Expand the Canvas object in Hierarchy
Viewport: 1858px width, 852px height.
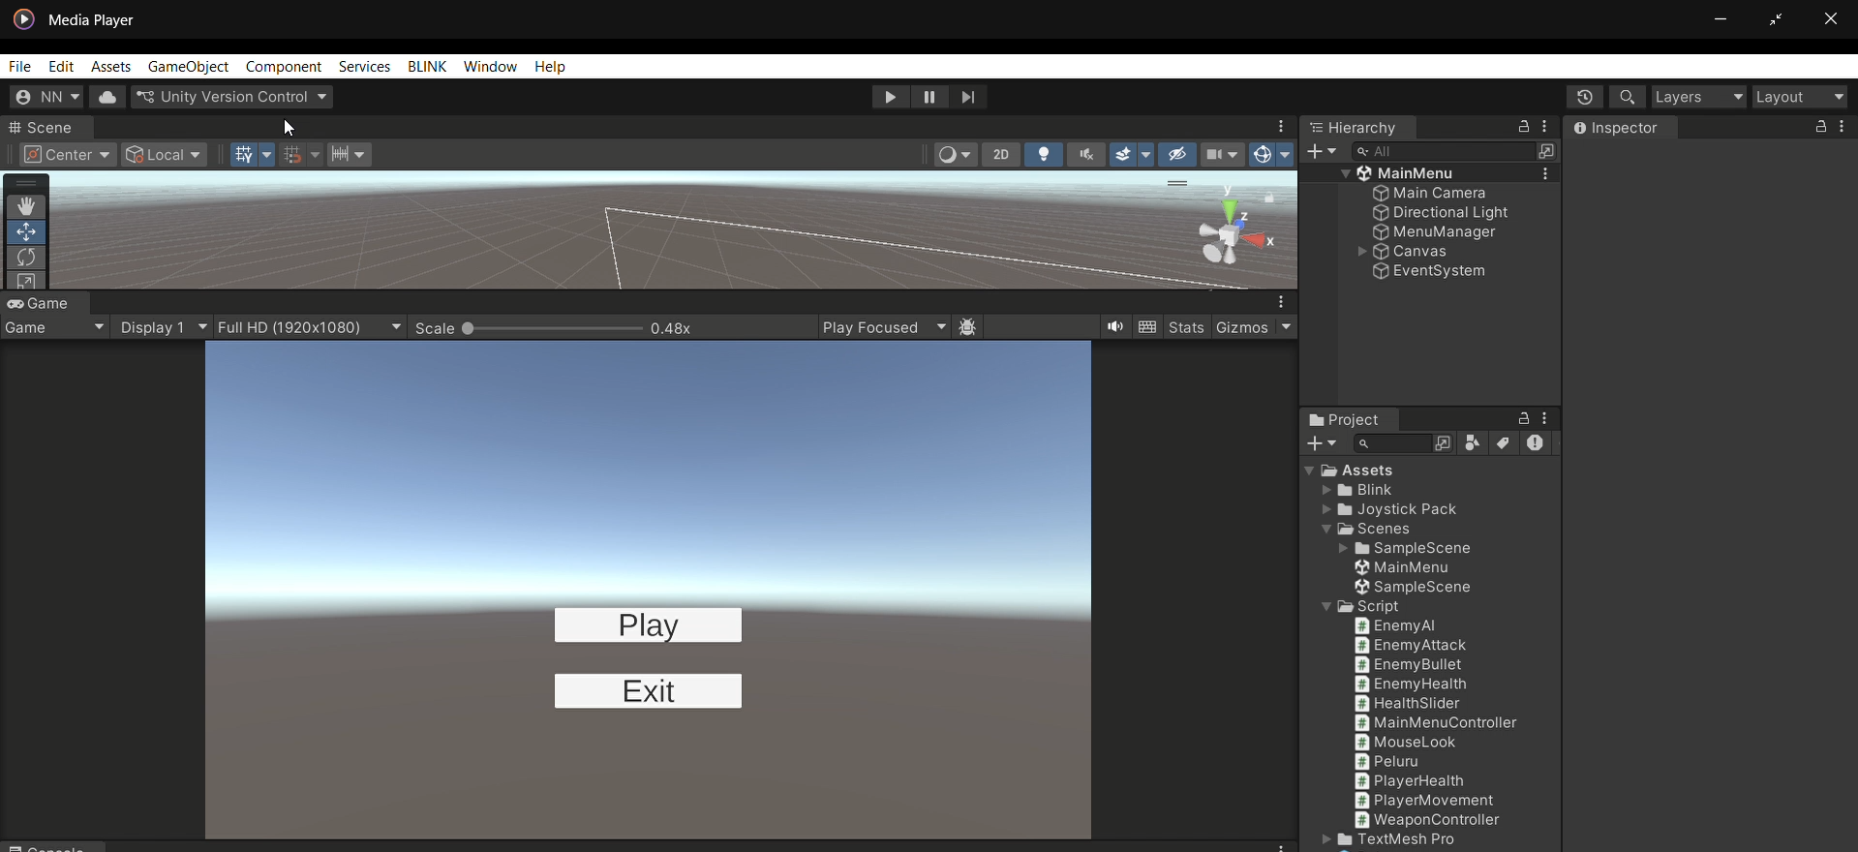[1361, 252]
